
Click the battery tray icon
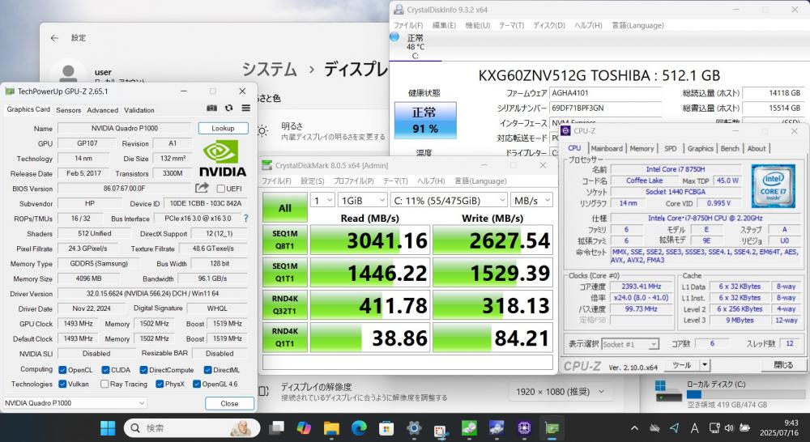coord(744,428)
